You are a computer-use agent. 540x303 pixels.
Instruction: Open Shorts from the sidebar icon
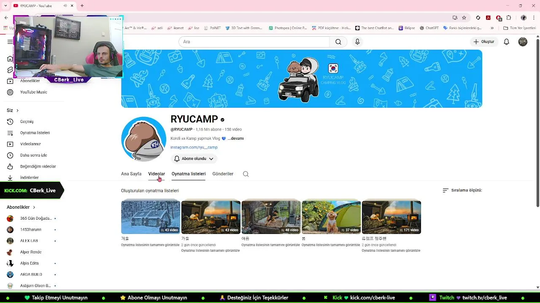point(10,70)
